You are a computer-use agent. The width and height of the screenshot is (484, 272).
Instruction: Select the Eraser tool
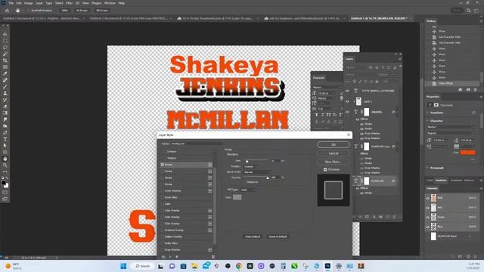pyautogui.click(x=5, y=107)
